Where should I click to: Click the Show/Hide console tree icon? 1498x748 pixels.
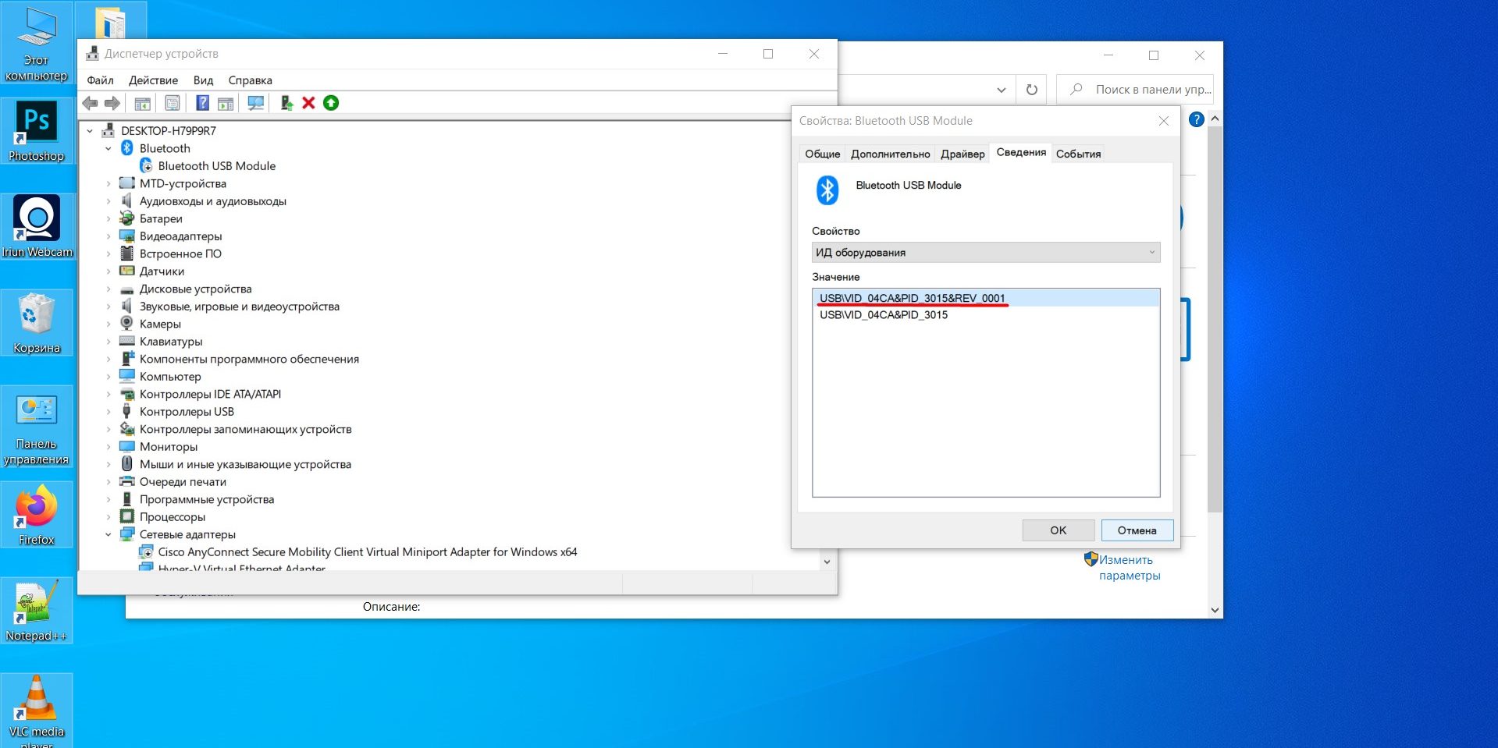click(141, 102)
